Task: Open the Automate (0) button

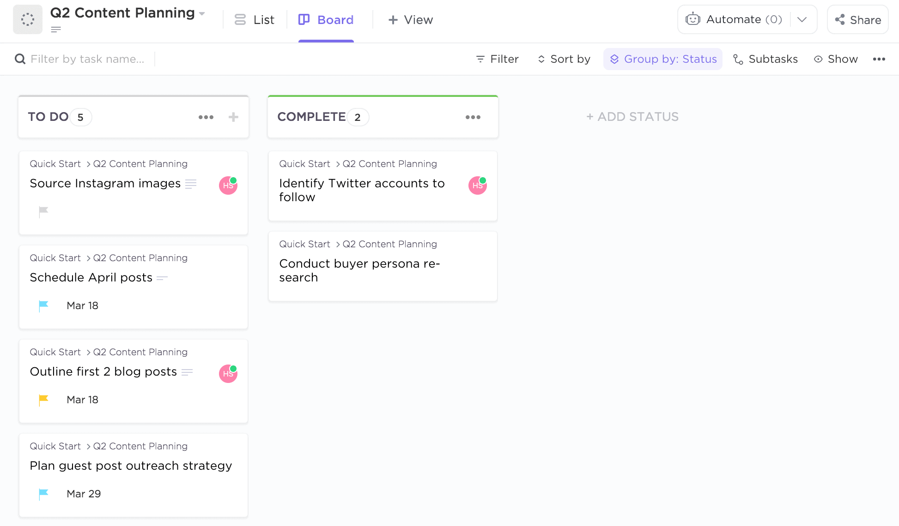Action: (x=734, y=19)
